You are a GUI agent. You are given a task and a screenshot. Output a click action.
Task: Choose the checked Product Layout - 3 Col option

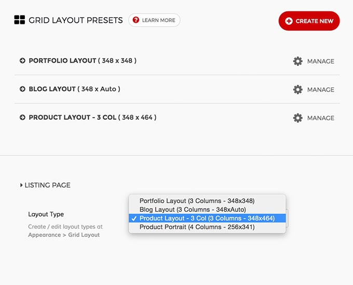(207, 218)
